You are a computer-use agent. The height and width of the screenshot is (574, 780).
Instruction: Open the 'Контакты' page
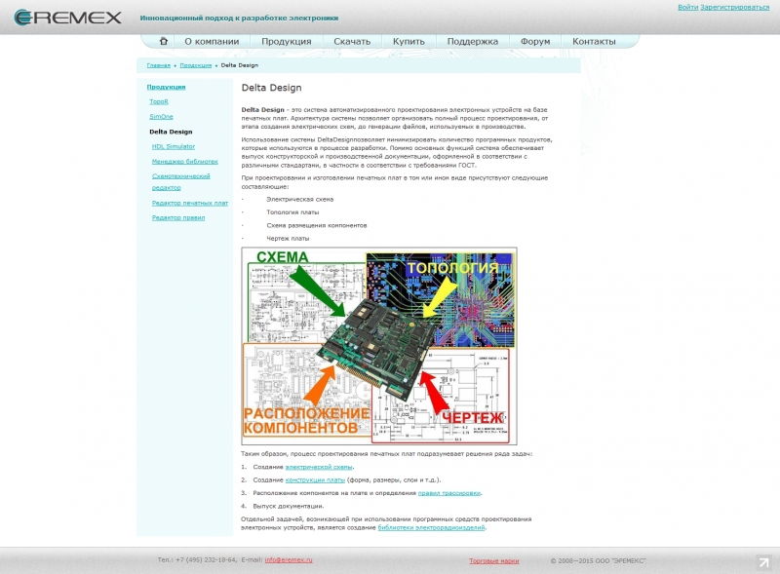click(594, 41)
